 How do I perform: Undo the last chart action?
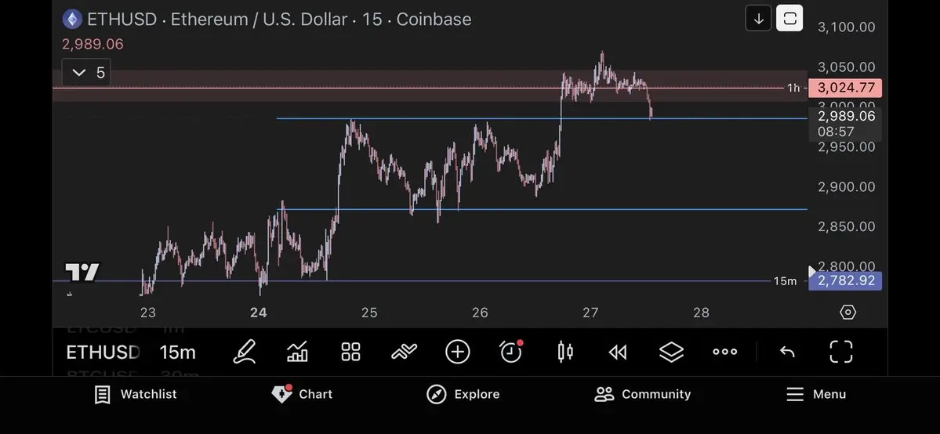click(x=787, y=352)
